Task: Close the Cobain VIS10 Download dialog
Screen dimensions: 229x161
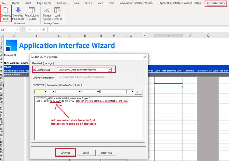Action: click(145, 57)
